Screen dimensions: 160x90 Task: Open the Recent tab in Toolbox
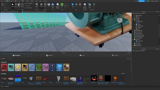pyautogui.click(x=82, y=55)
